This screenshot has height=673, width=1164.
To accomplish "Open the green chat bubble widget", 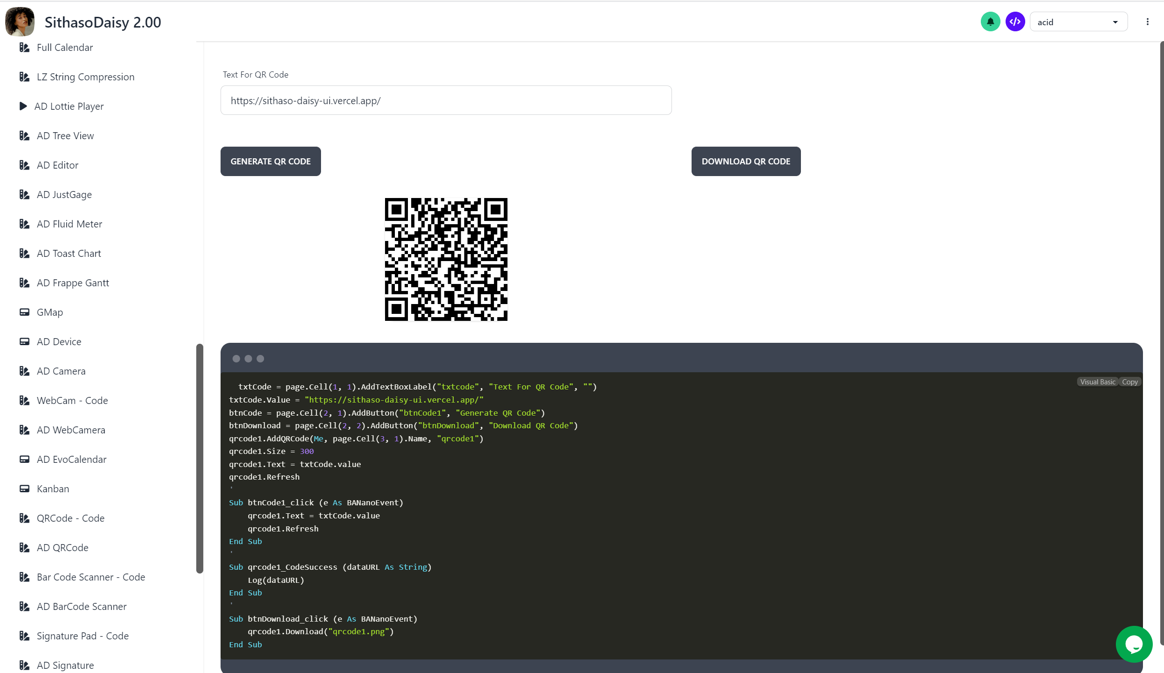I will (1134, 644).
